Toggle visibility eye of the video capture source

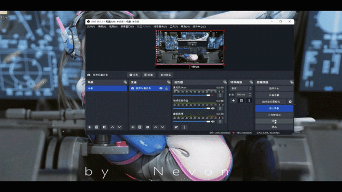[x=161, y=88]
